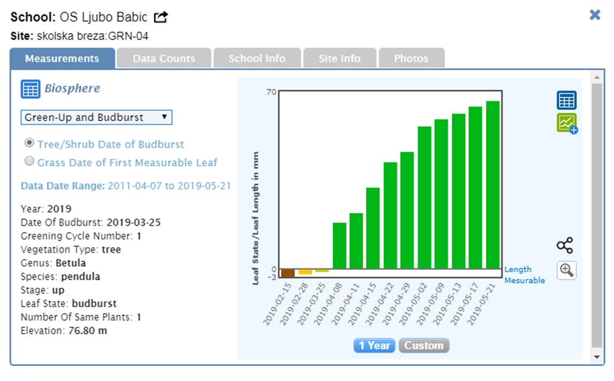Viewport: 614px width, 381px height.
Task: Click the brown 2019-02-15 bar
Action: tap(287, 273)
